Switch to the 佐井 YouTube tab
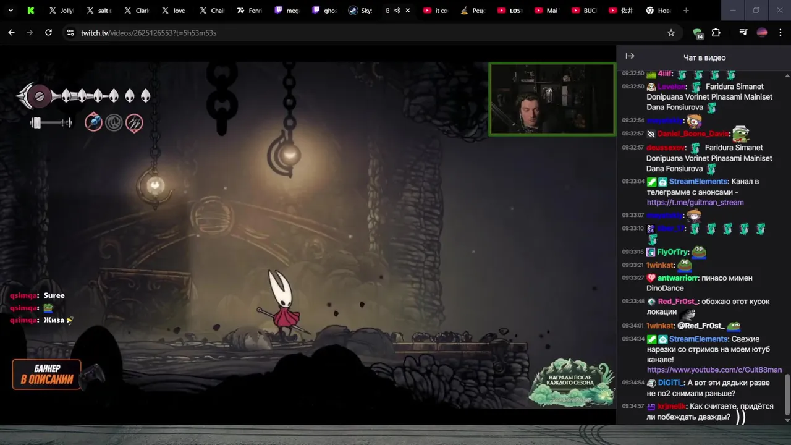 point(621,11)
